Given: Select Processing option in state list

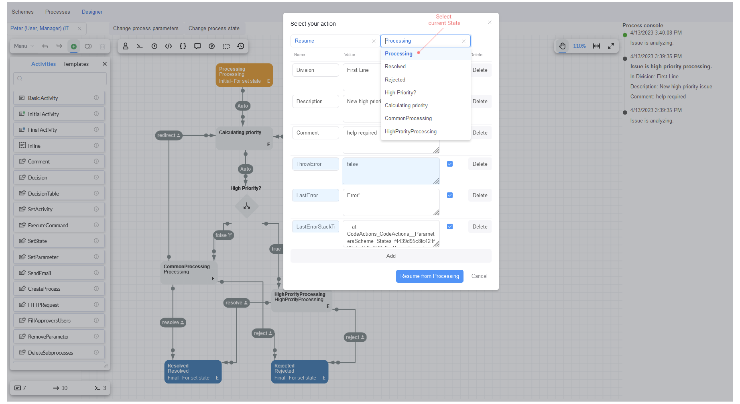Looking at the screenshot, I should coord(425,54).
